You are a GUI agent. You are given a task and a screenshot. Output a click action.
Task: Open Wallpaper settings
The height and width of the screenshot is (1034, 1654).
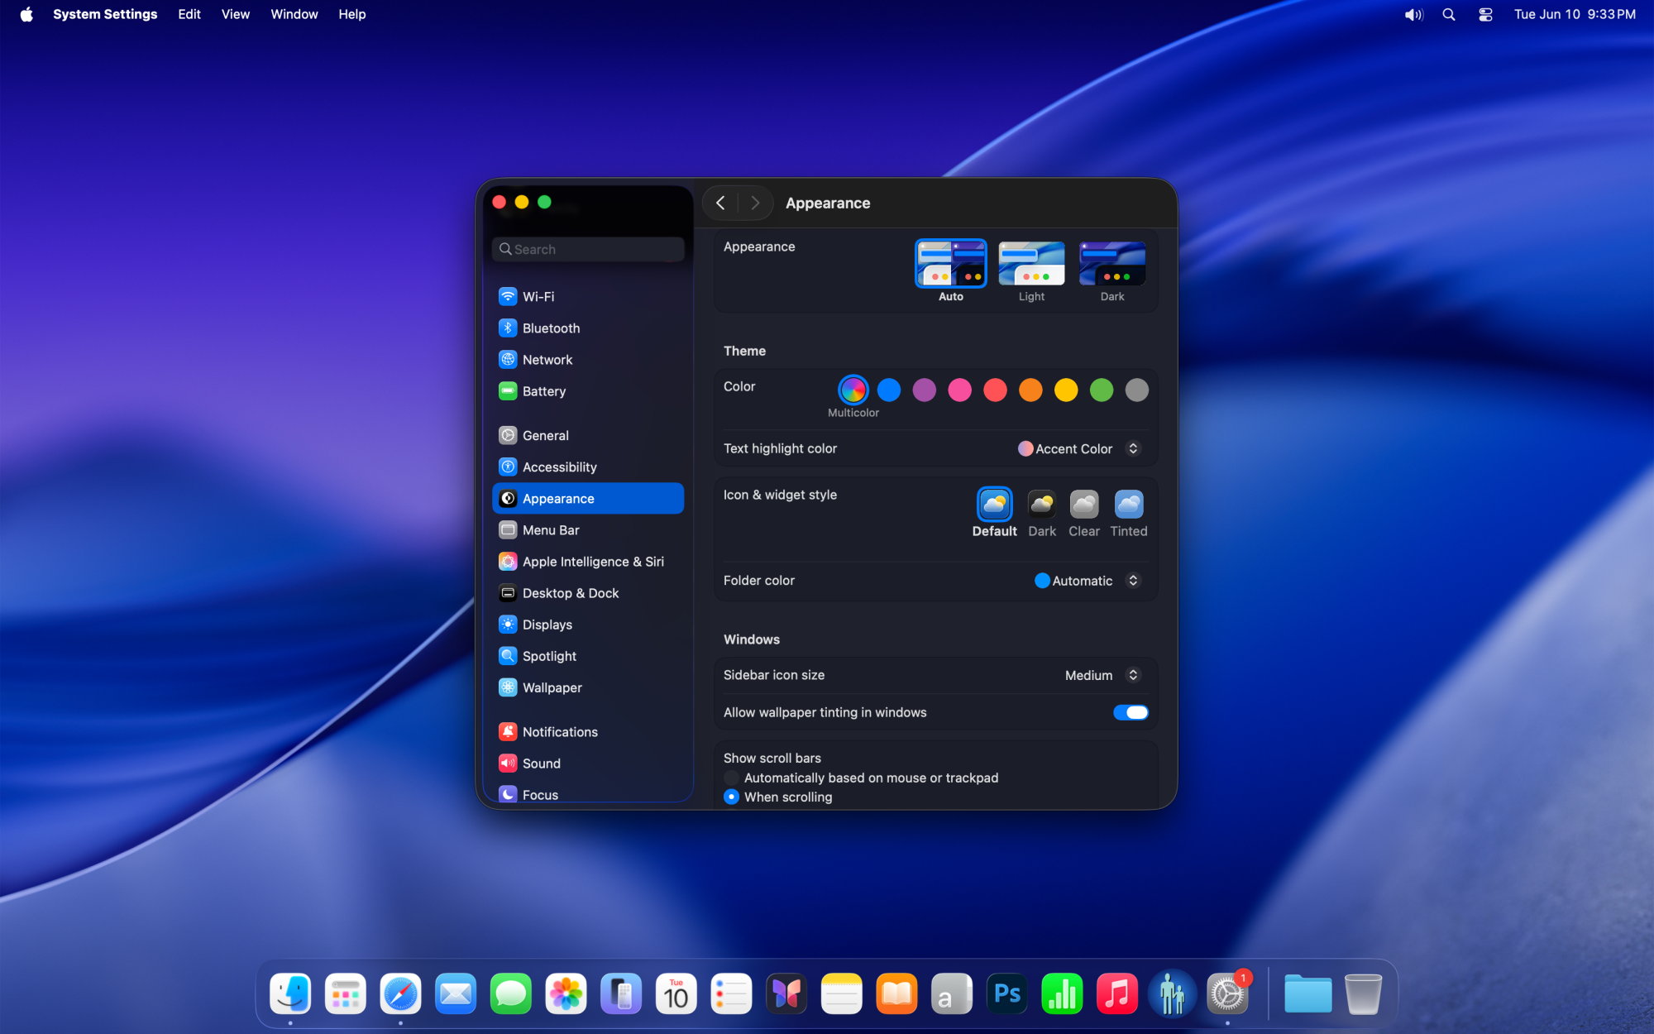(x=587, y=687)
